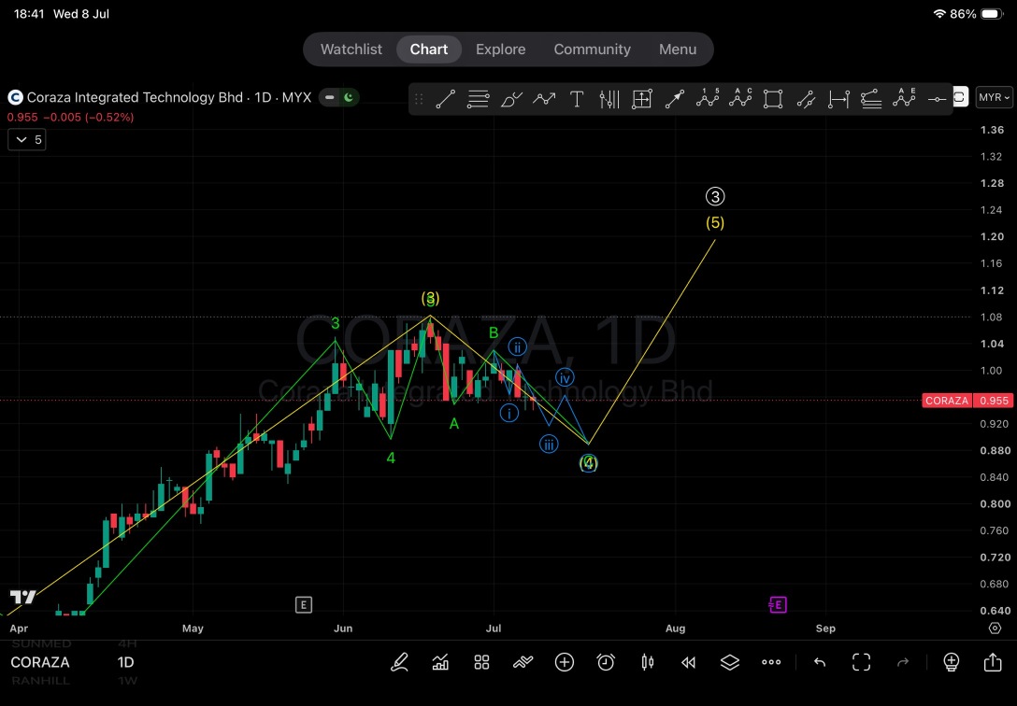Redo with the greyed forward arrow
Screen dimensions: 1017x706
(903, 662)
